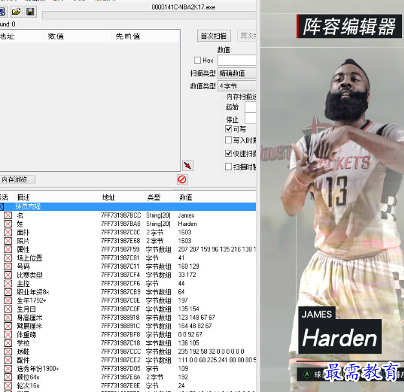
Task: Click the 再次扫描 button
Action: 247,36
